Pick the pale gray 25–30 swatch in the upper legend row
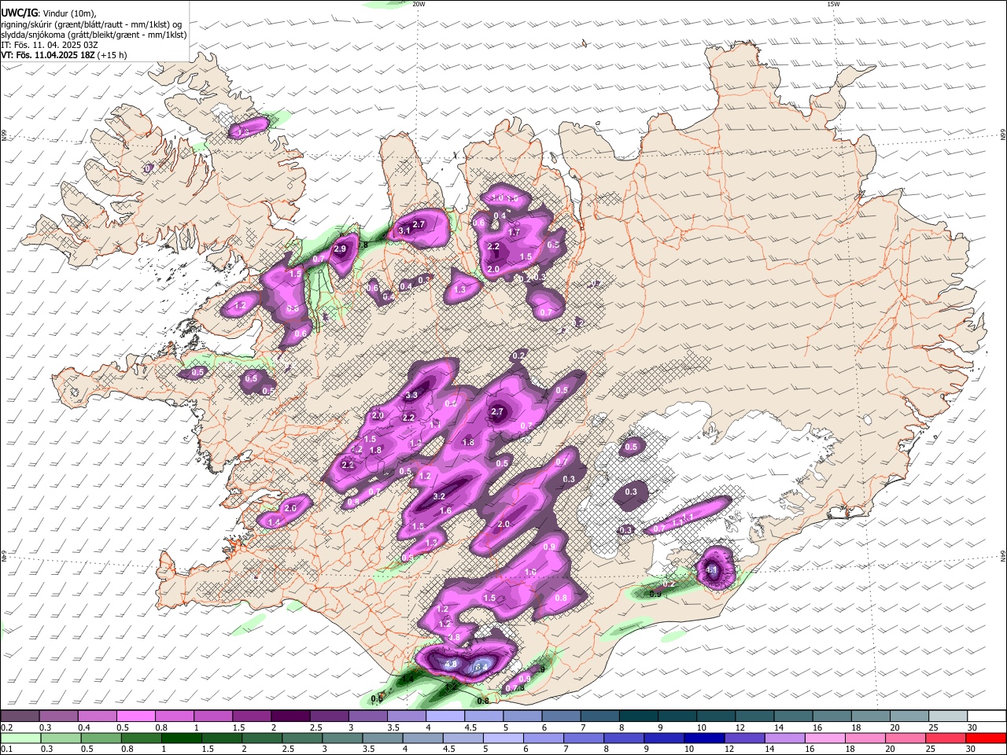Screen dimensions: 1007x755 click(x=950, y=716)
